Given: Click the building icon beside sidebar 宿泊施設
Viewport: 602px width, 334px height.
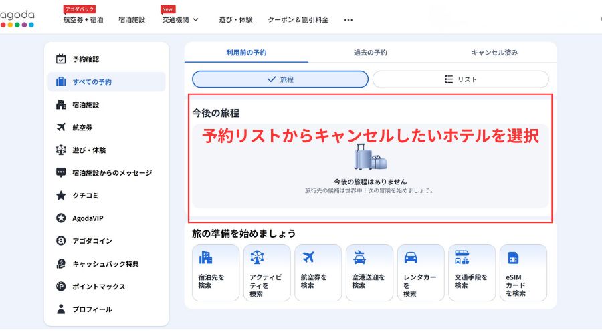Looking at the screenshot, I should click(x=61, y=104).
